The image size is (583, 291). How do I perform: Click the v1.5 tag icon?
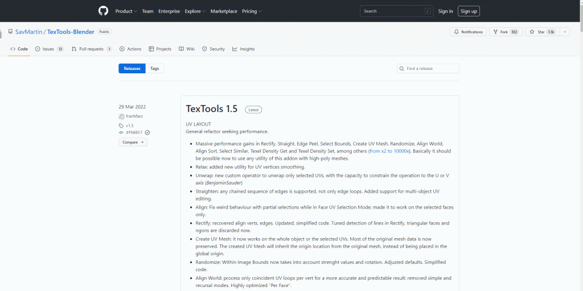point(121,126)
